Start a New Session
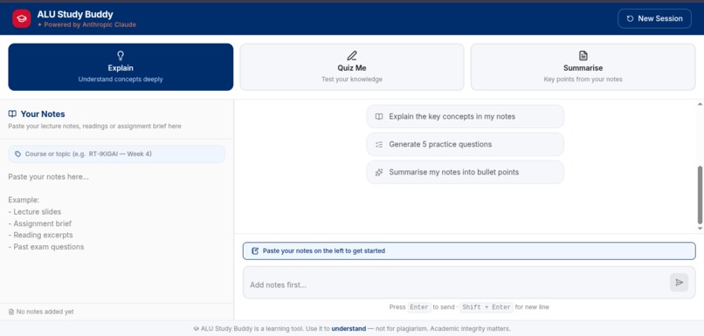Screen dimensions: 704x336 [x=654, y=18]
